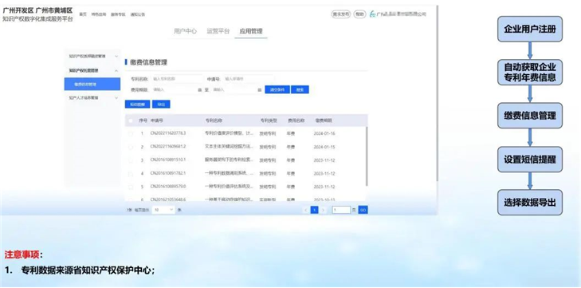581x288 pixels.
Task: Click the 专利名称 column header
Action: click(x=214, y=120)
